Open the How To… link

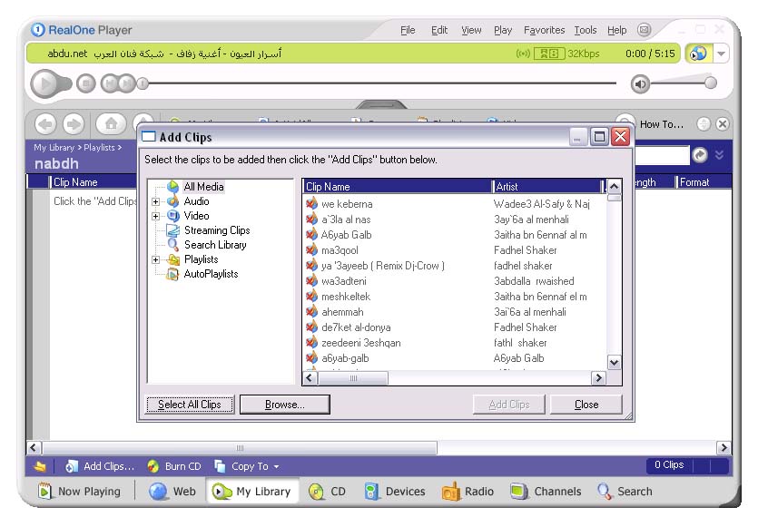pyautogui.click(x=661, y=124)
